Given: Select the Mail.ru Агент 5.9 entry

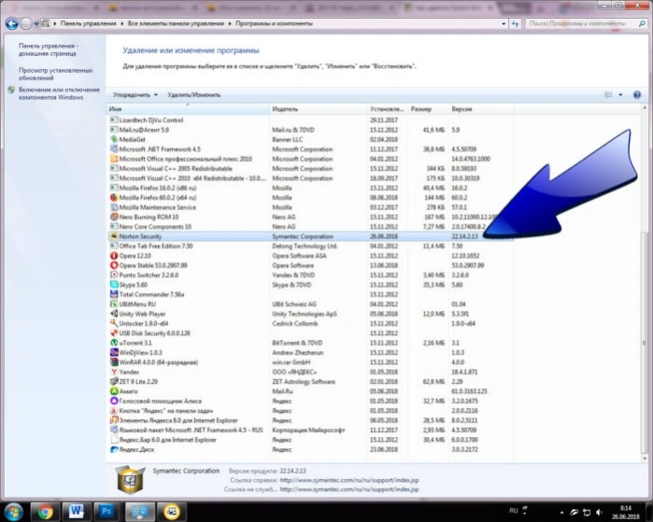Looking at the screenshot, I should (x=310, y=130).
